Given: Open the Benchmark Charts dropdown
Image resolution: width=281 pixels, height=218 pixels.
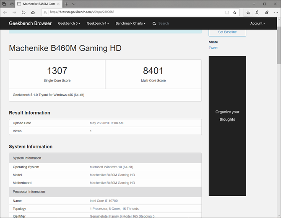Looking at the screenshot, I should pyautogui.click(x=130, y=23).
